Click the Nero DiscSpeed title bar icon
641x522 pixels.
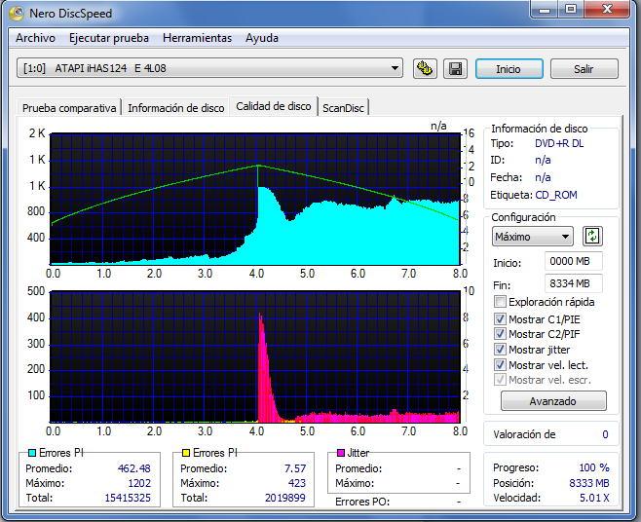[x=16, y=14]
